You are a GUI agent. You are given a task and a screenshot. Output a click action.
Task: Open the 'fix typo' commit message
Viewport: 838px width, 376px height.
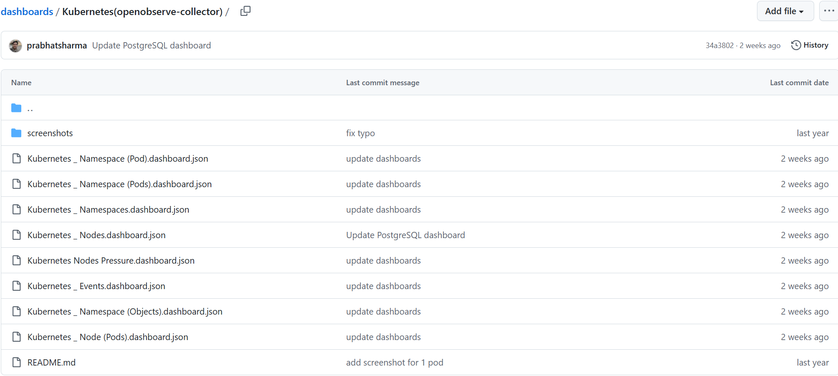click(x=360, y=133)
